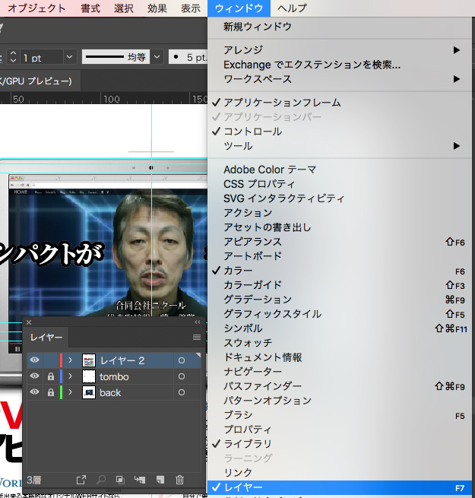Image resolution: width=475 pixels, height=498 pixels.
Task: Open stroke profile dropdown next to 均等
Action: click(x=157, y=57)
